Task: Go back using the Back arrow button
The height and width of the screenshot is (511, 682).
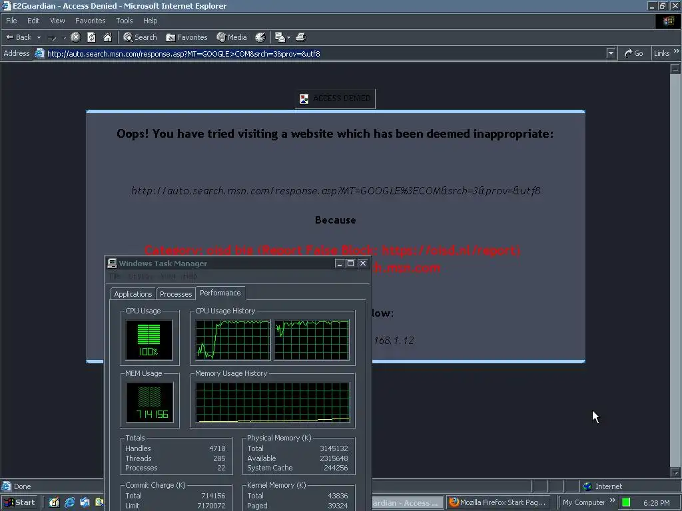Action: click(x=18, y=37)
